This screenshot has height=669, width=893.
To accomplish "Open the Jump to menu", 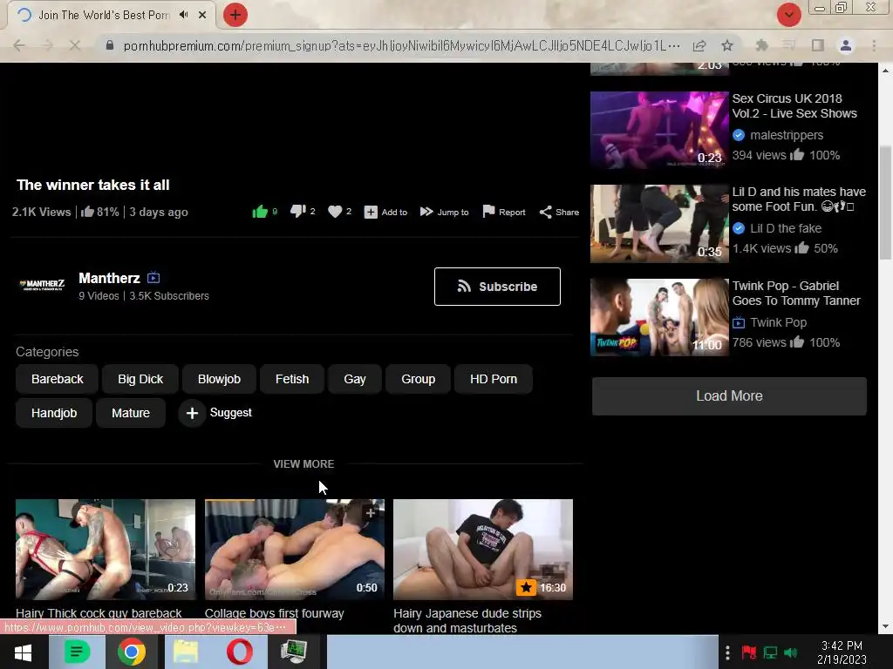I will point(444,213).
